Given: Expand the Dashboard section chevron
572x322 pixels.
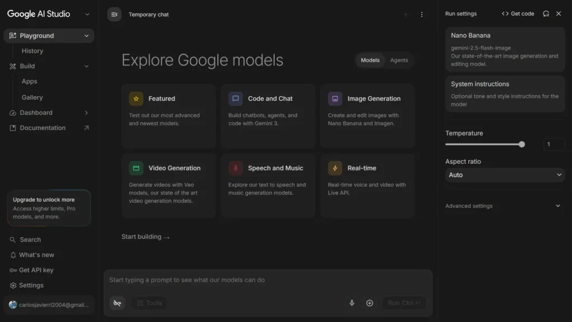Looking at the screenshot, I should coord(87,113).
